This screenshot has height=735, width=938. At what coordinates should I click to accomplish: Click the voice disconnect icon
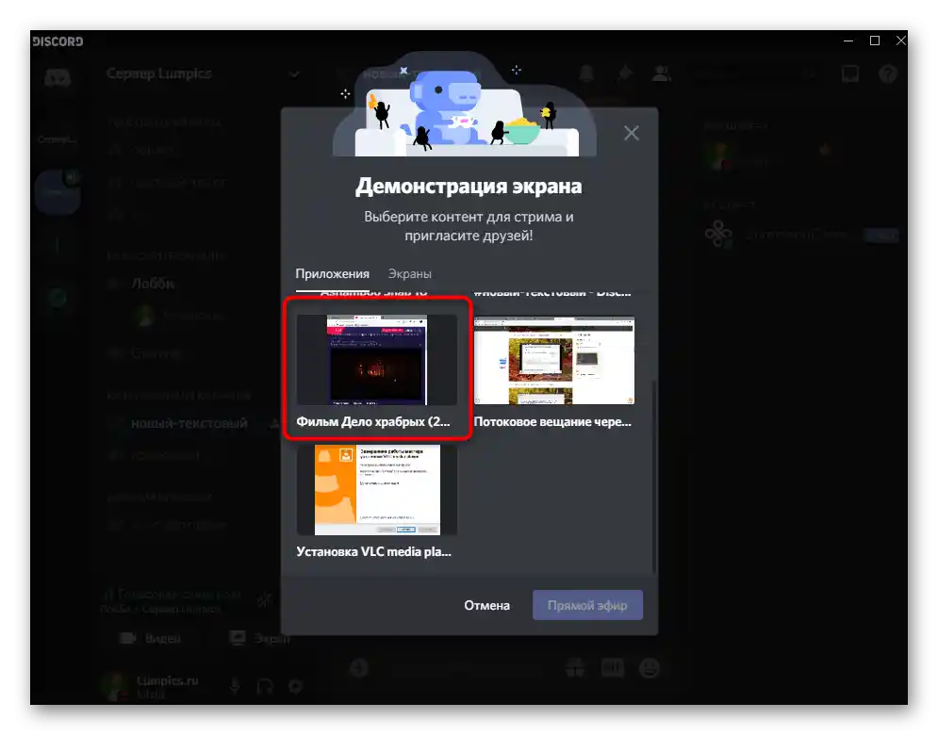pyautogui.click(x=264, y=600)
